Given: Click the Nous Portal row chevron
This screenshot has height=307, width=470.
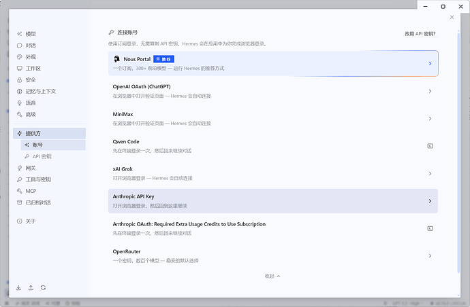Looking at the screenshot, I should [430, 63].
